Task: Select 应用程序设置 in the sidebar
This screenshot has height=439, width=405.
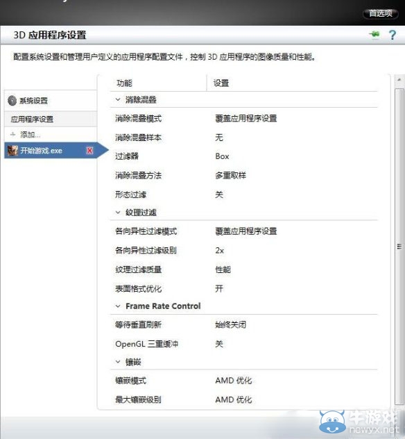Action: 51,119
